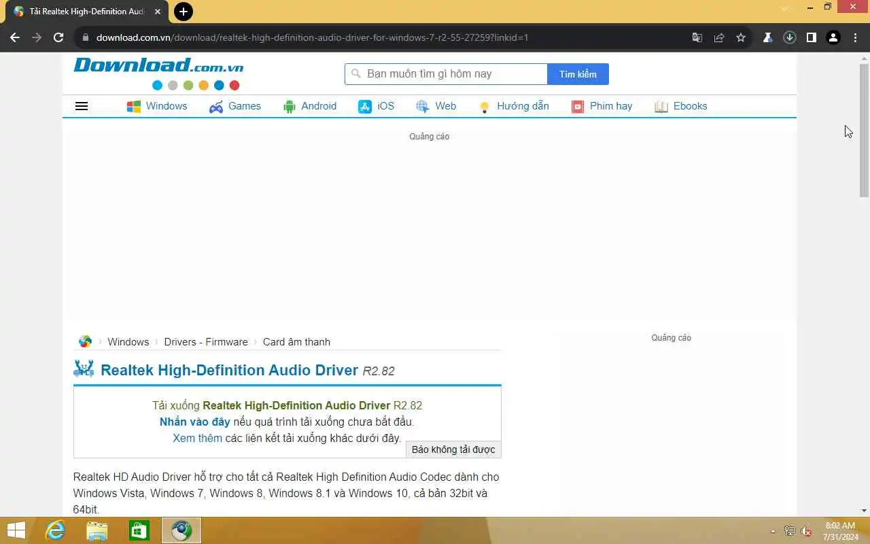Open the extensions flask icon

point(767,37)
